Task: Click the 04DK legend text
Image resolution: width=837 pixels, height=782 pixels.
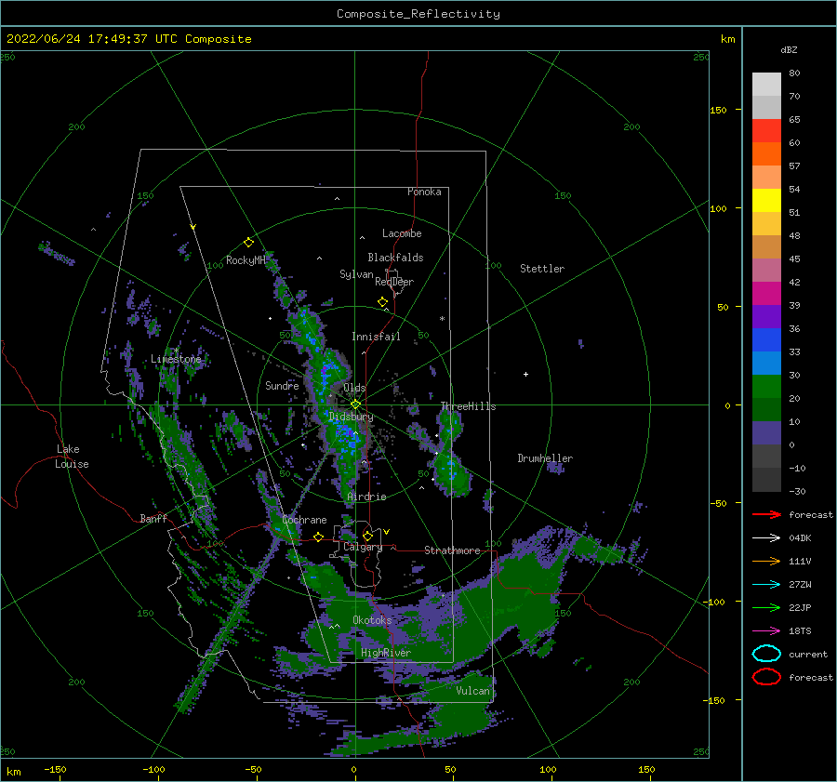Action: tap(800, 538)
